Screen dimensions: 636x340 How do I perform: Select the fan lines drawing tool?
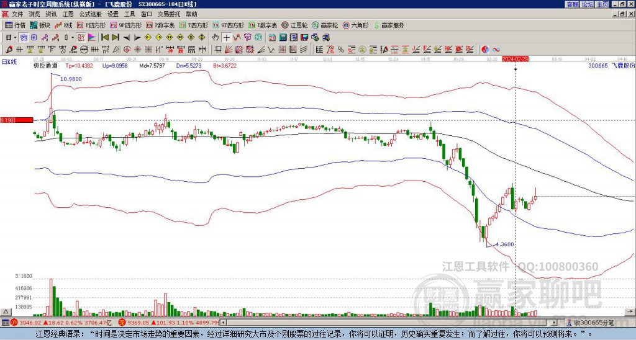coord(229,50)
